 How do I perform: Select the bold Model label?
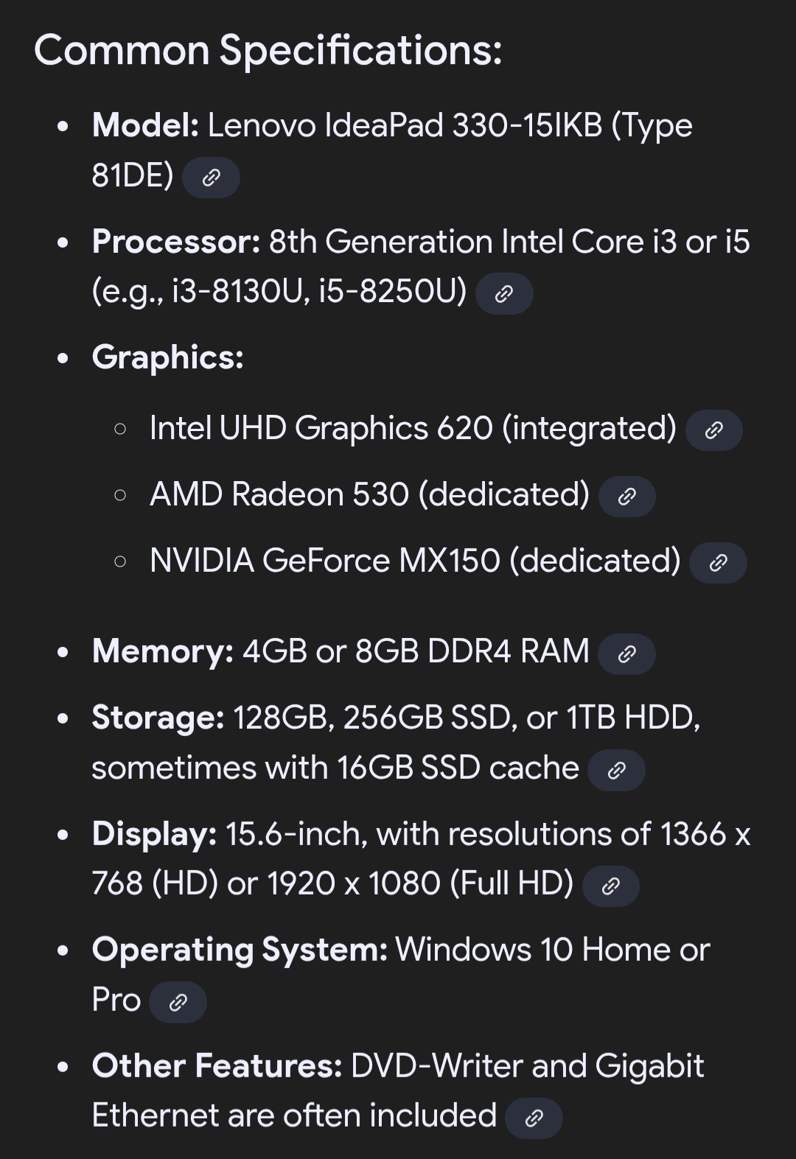click(145, 125)
